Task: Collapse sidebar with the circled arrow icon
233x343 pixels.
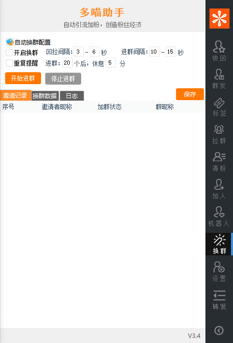Action: [x=219, y=330]
